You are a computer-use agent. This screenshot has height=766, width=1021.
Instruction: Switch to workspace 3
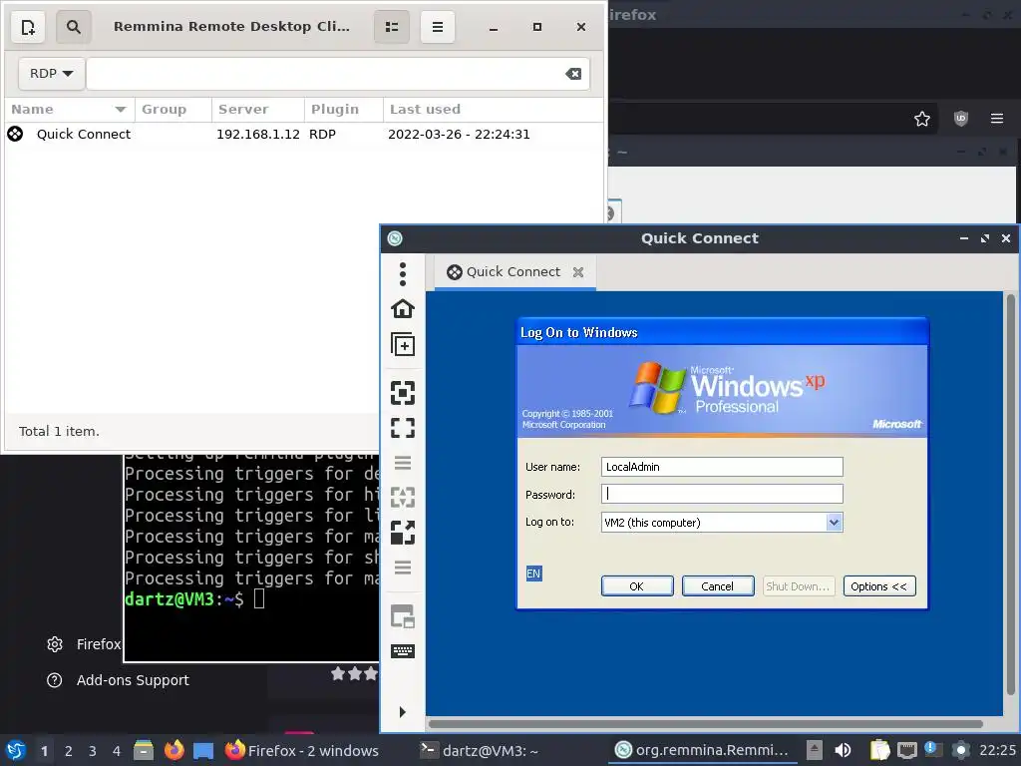pos(93,751)
